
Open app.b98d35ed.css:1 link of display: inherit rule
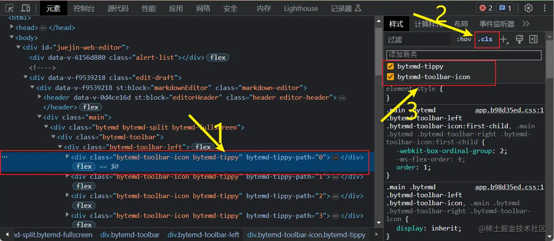coord(509,187)
